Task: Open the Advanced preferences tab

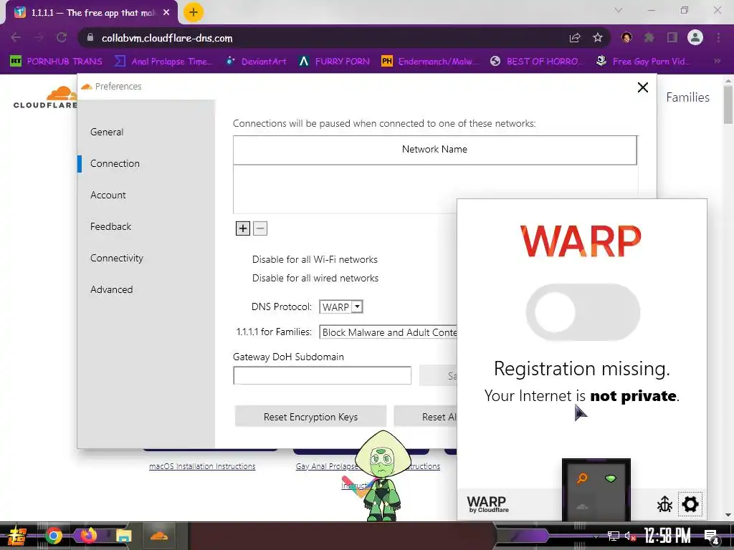Action: (x=111, y=289)
